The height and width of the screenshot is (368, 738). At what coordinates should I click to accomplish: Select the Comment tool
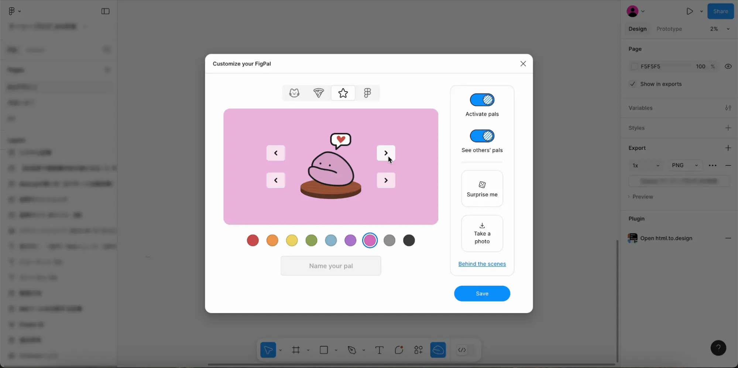tap(399, 350)
